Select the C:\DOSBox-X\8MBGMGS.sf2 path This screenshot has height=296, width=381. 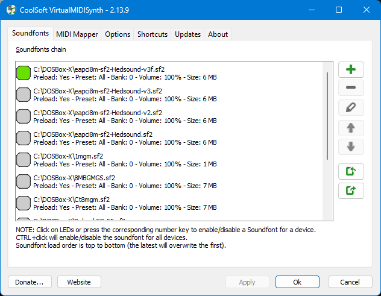tap(74, 178)
